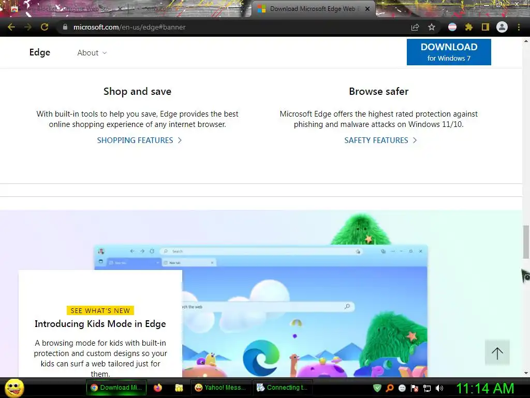The image size is (530, 398).
Task: Click Download for Windows 7 button
Action: click(449, 52)
